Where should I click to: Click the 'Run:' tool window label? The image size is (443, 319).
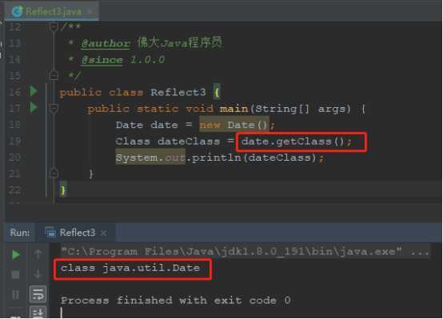point(20,233)
